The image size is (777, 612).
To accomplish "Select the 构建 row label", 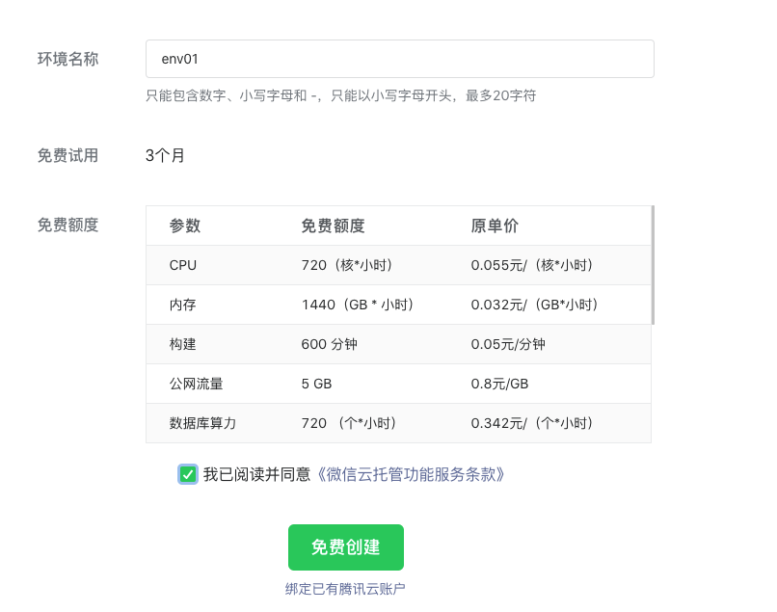I will coord(183,344).
